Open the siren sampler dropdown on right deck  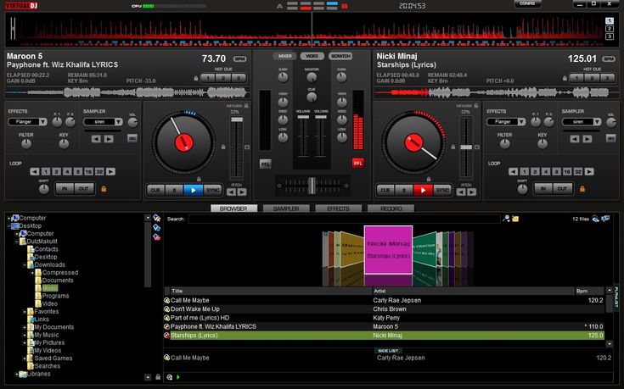click(x=598, y=122)
